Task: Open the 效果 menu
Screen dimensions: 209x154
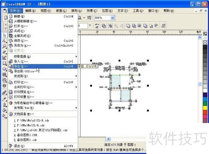Action: coord(92,11)
